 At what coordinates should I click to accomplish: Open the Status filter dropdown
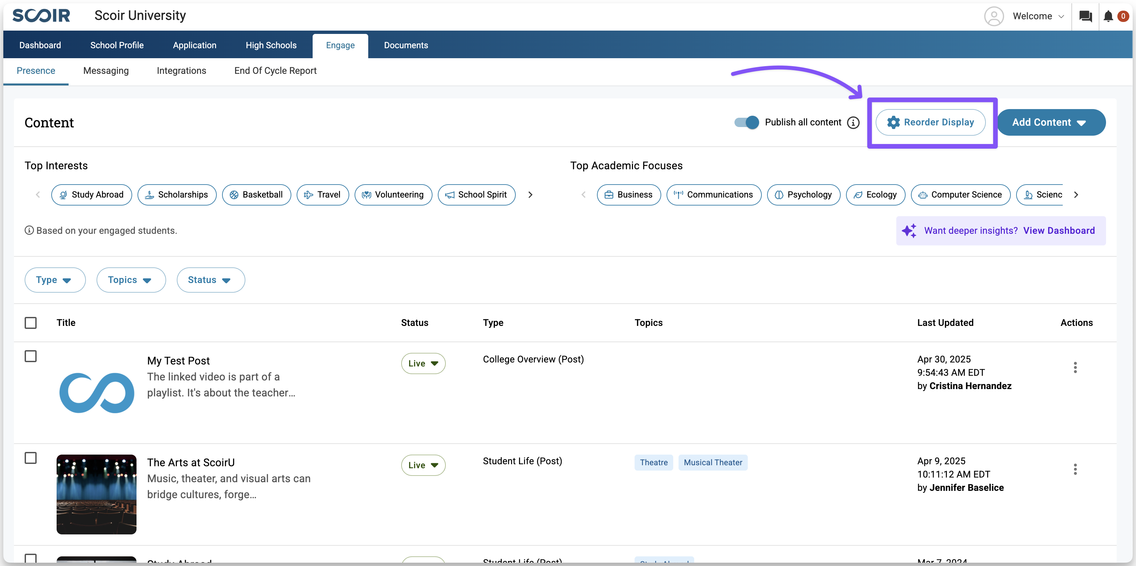click(x=210, y=280)
